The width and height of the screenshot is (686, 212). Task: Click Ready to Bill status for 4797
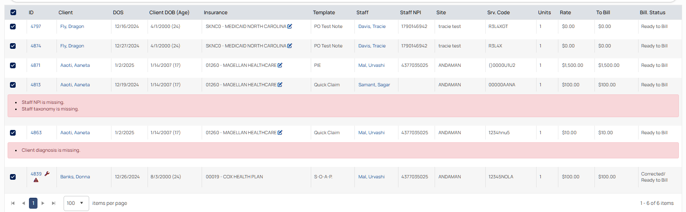[654, 27]
